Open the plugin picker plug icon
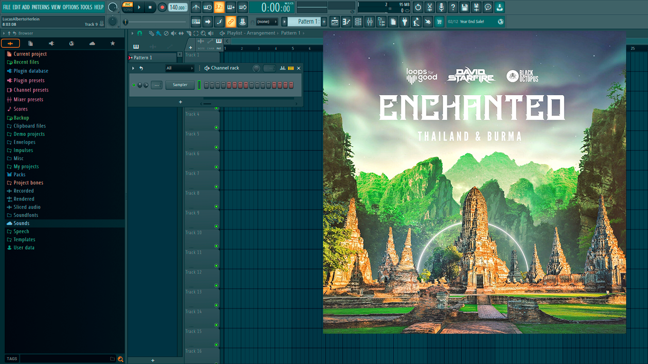Viewport: 648px width, 364px height. (x=405, y=21)
